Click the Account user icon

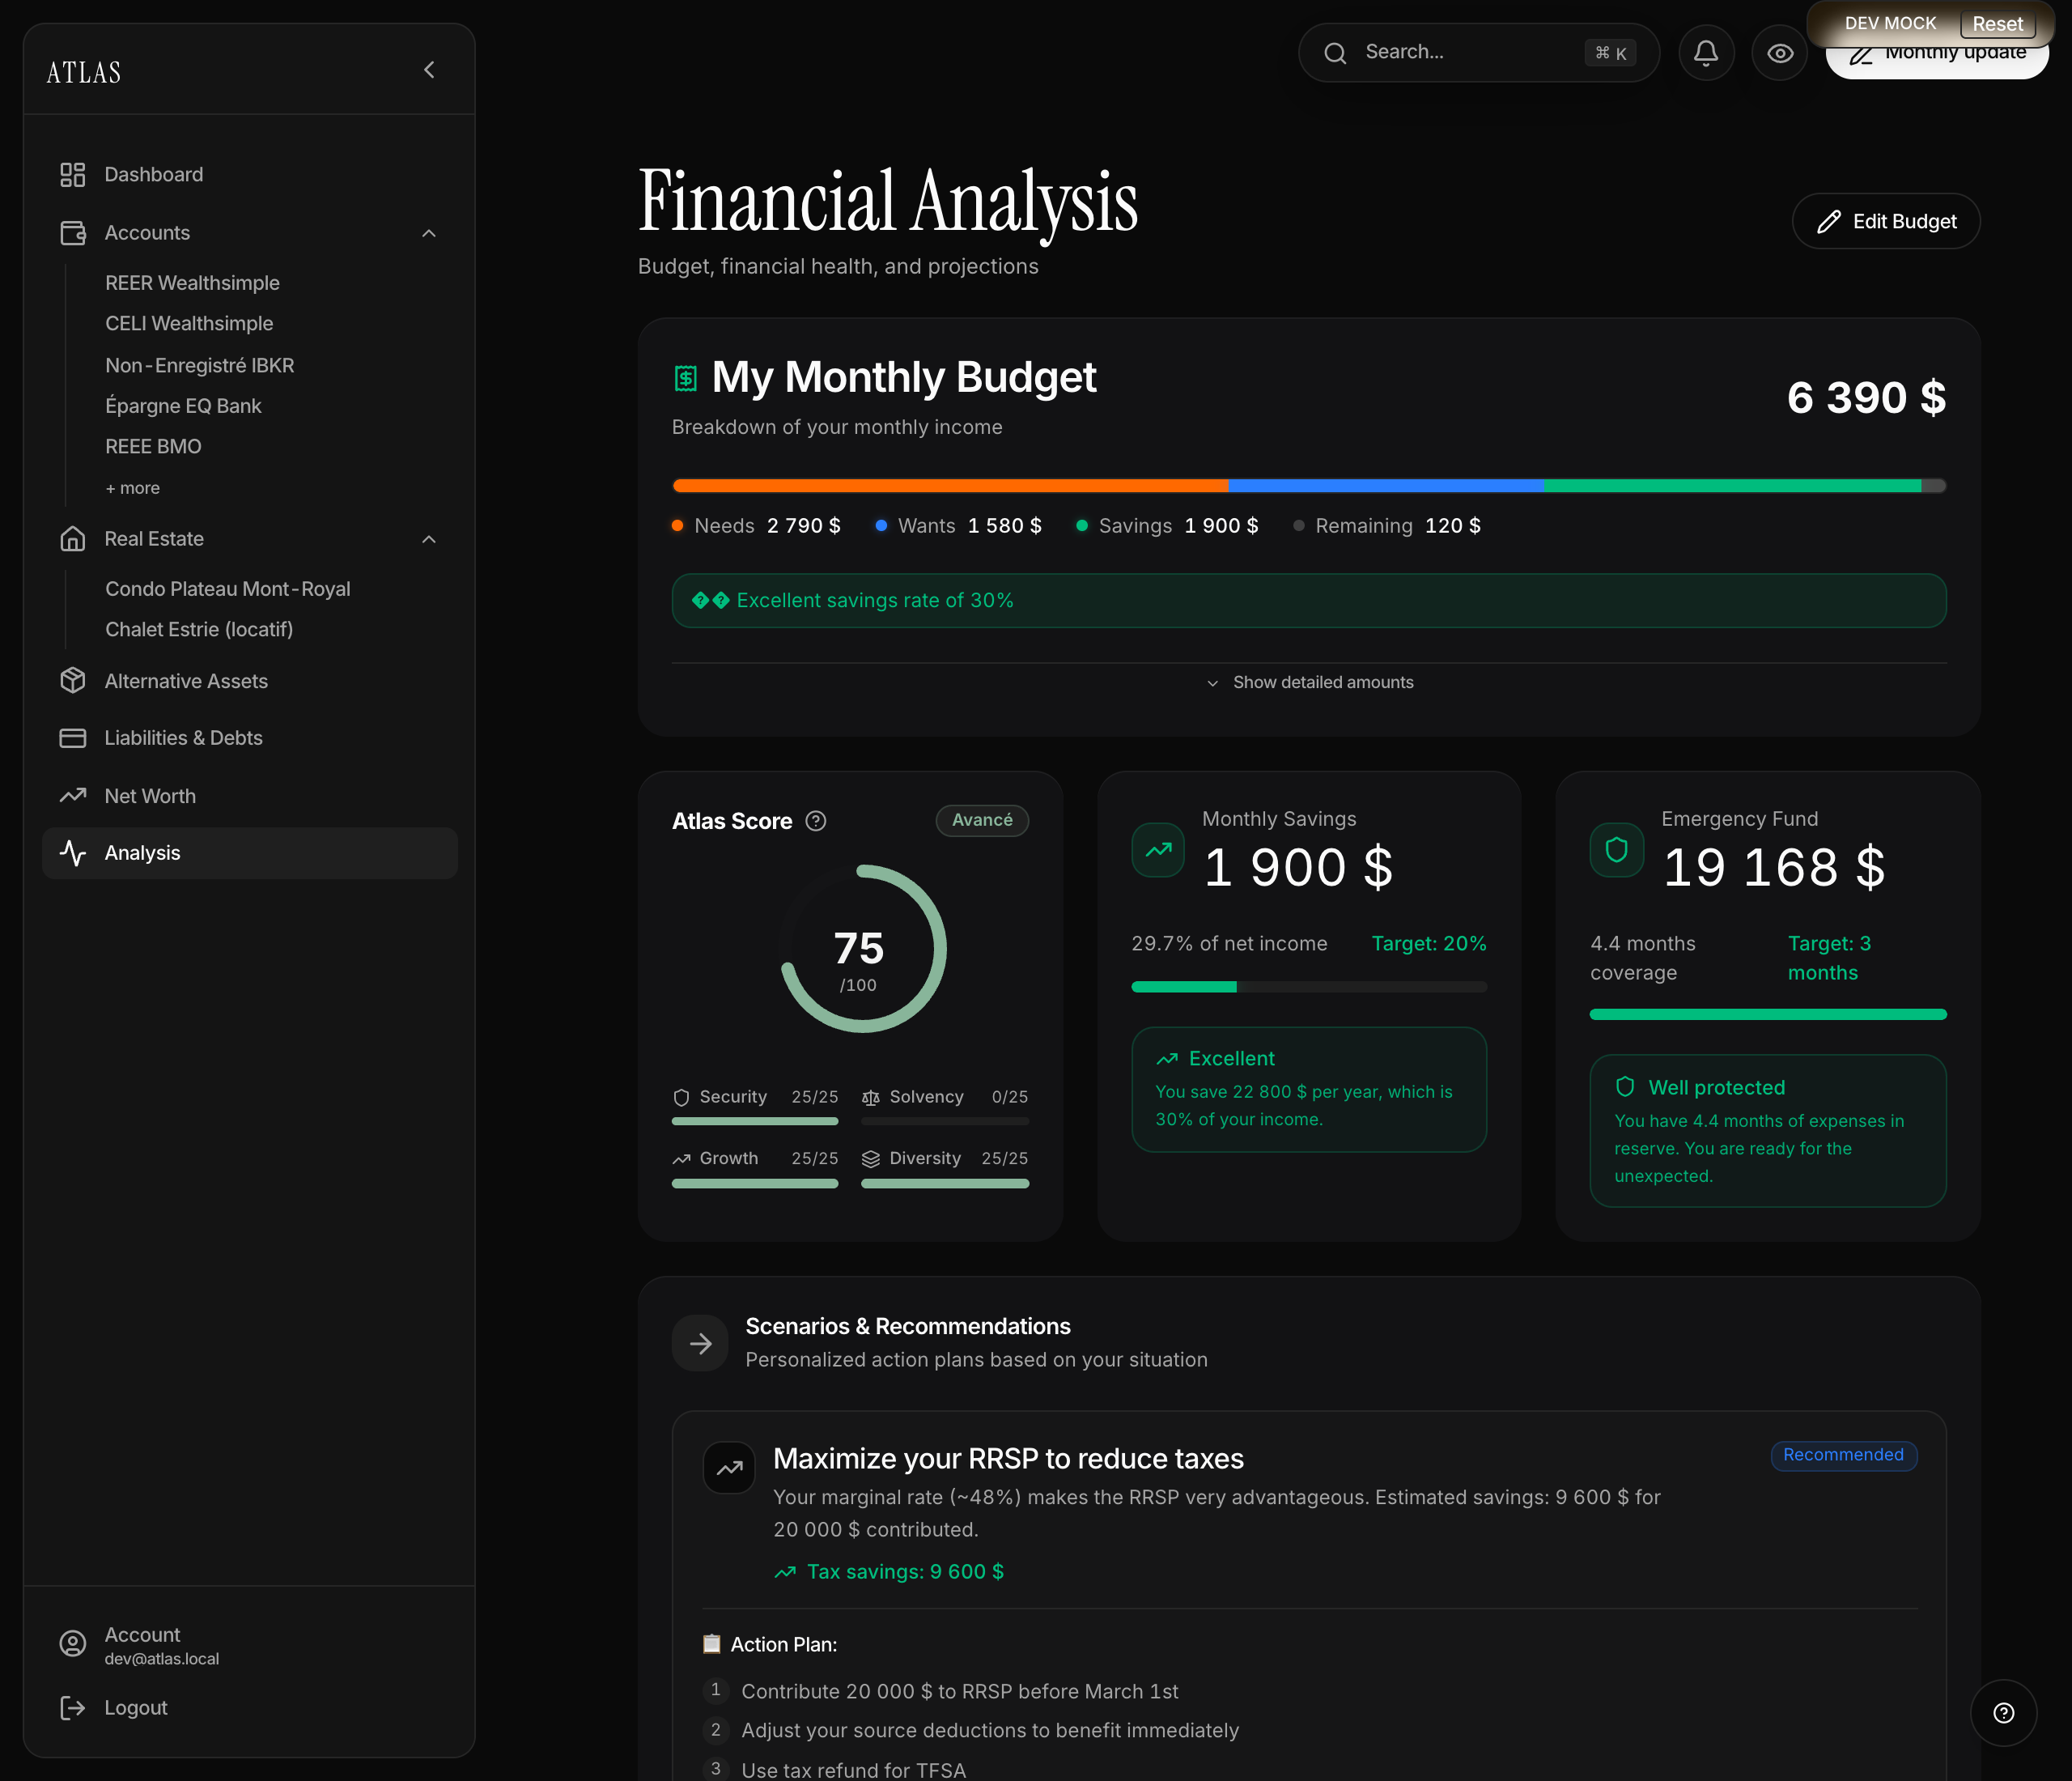pyautogui.click(x=73, y=1644)
